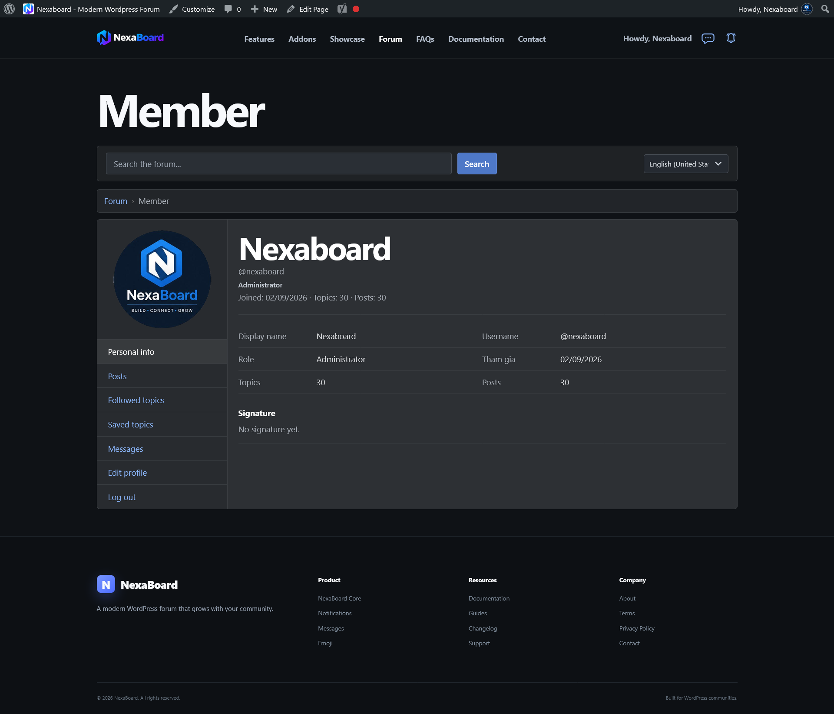Click the Forum breadcrumb link
Image resolution: width=834 pixels, height=714 pixels.
116,201
